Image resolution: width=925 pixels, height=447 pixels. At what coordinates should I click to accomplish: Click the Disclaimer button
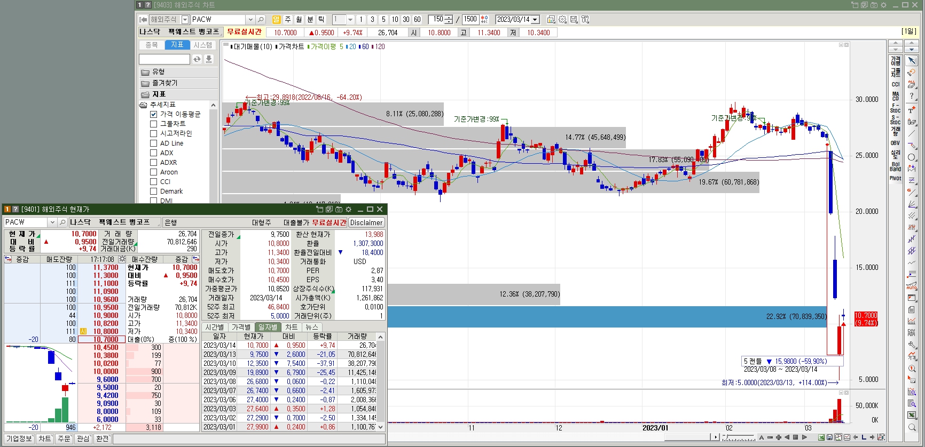pos(366,222)
